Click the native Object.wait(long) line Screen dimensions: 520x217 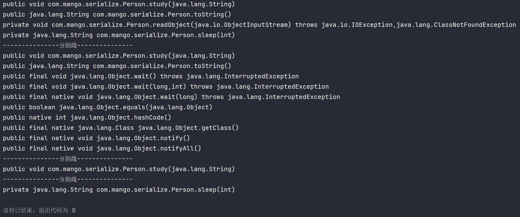[171, 97]
